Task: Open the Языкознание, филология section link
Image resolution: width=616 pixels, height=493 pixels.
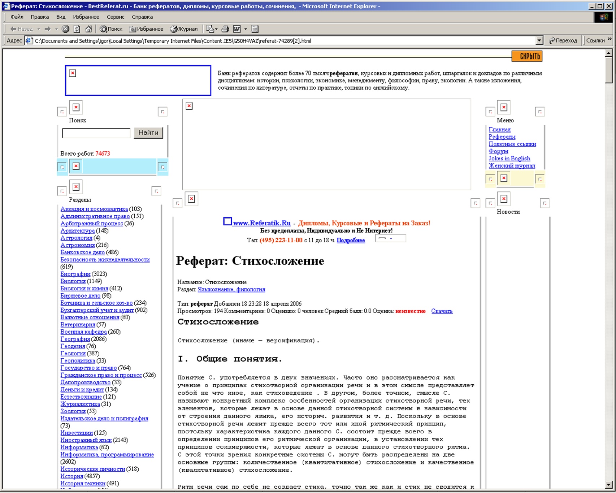Action: [231, 289]
